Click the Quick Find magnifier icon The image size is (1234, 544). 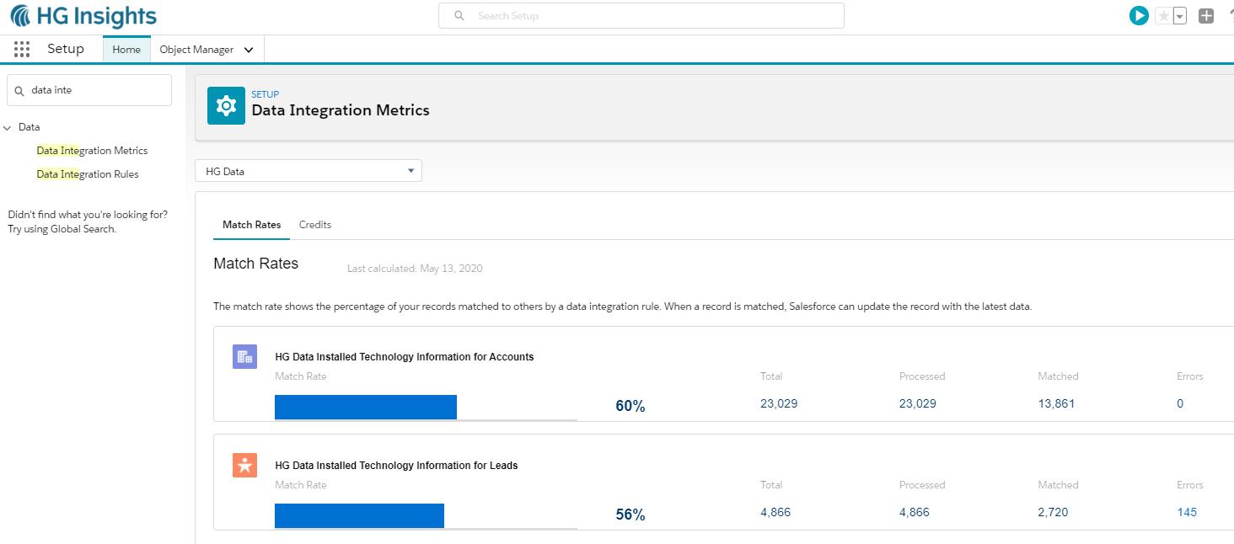coord(19,90)
